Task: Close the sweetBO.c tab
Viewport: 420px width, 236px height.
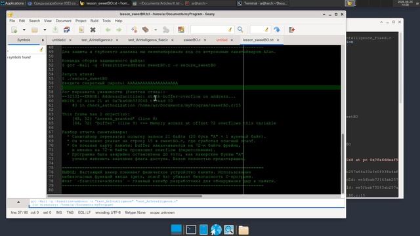Action: click(205, 40)
